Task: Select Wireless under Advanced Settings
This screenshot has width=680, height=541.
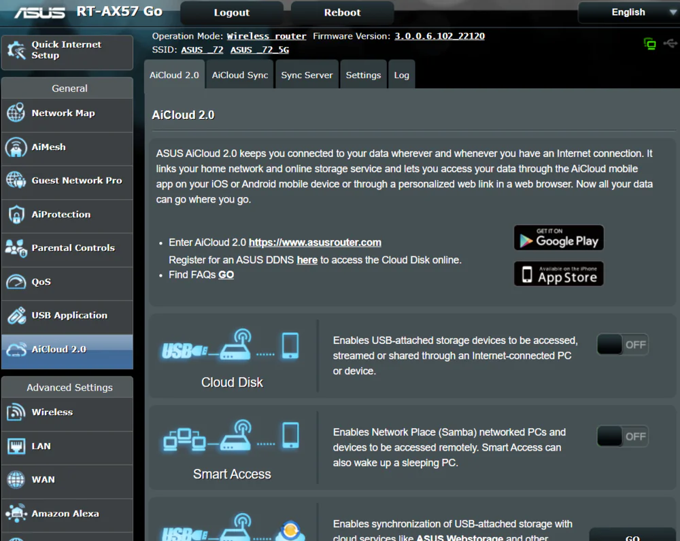Action: point(67,413)
